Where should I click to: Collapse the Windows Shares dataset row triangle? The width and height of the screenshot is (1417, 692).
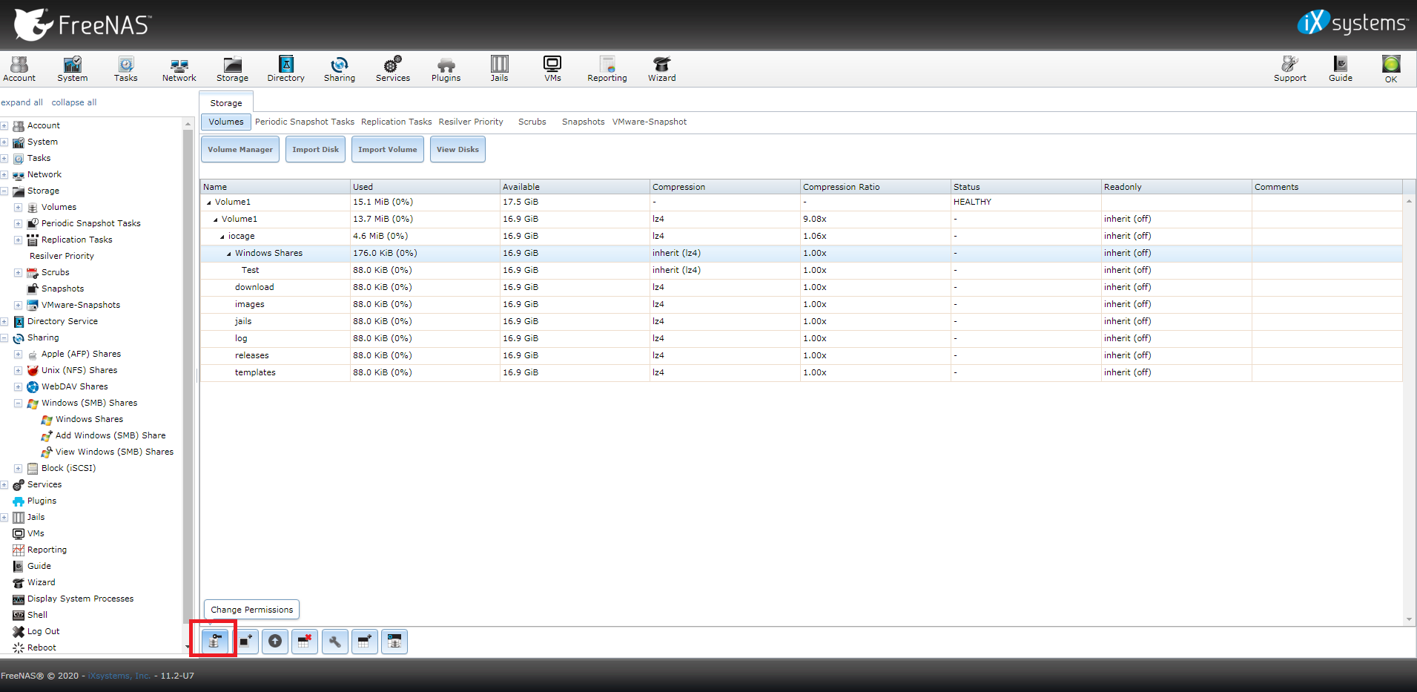click(229, 254)
